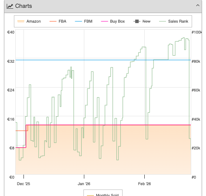Viewport: 206px width, 196px height.
Task: Click the FBA grey square New legend marker
Action: [x=137, y=21]
